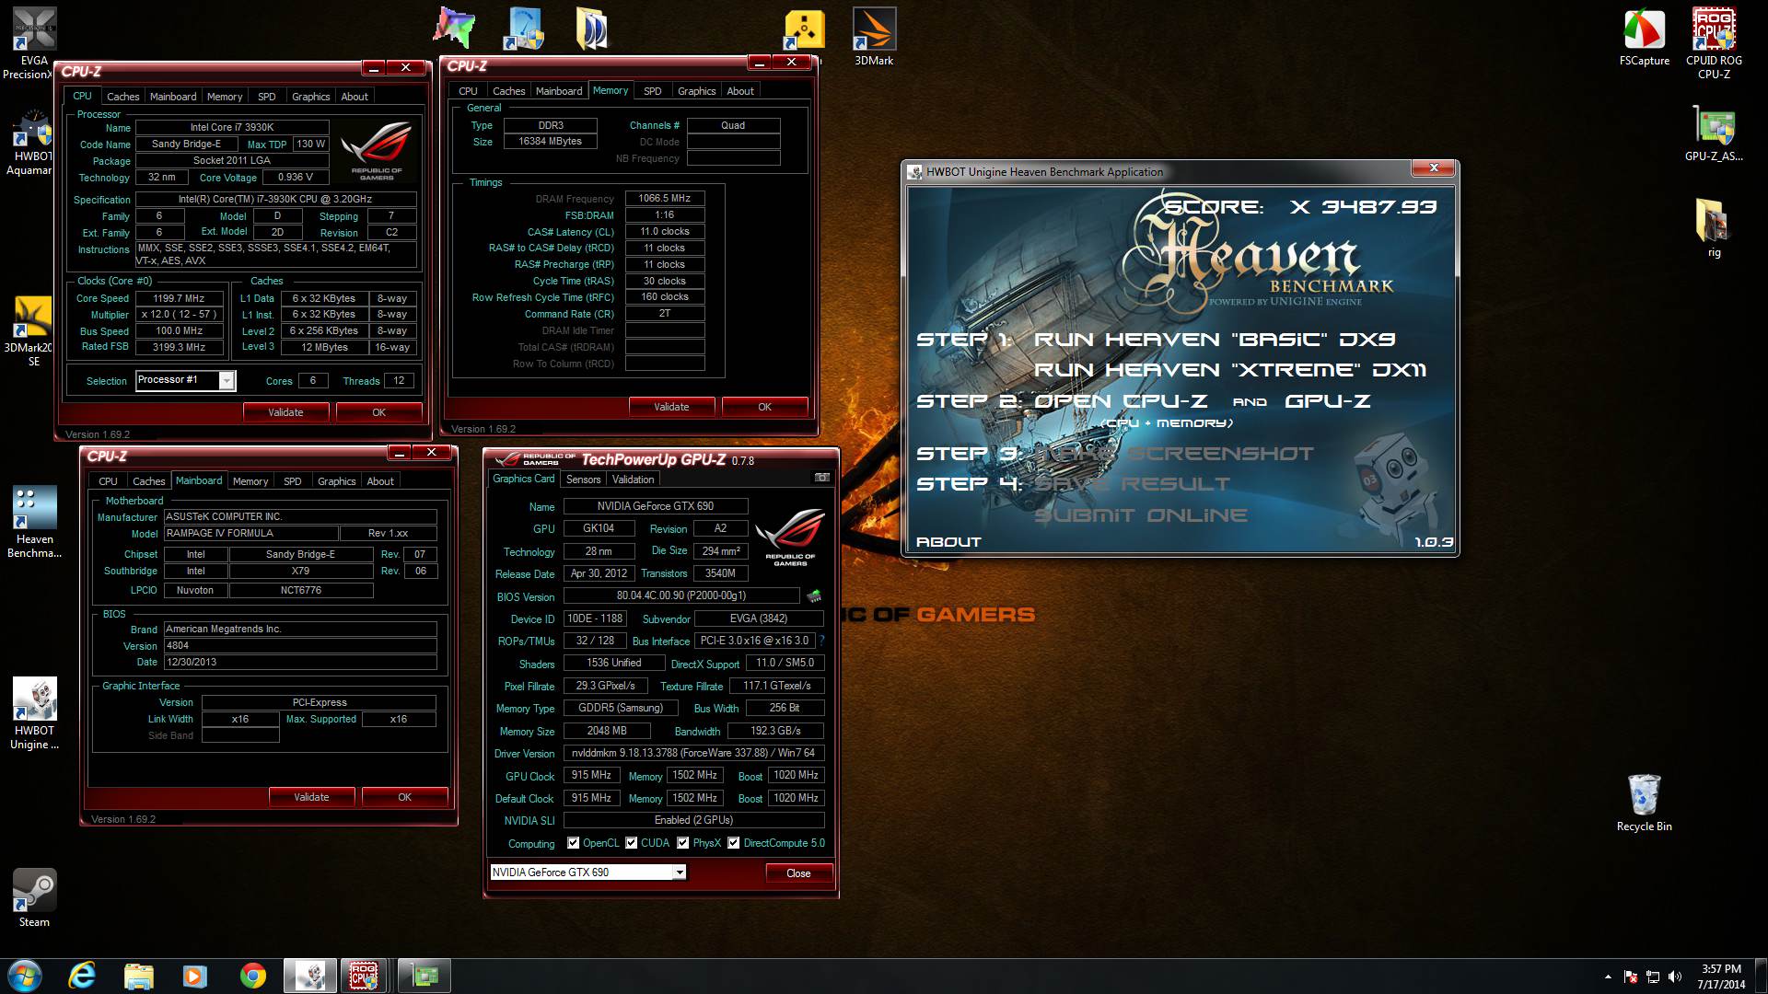Switch to Sensors tab in GPU-Z
This screenshot has height=994, width=1768.
coord(583,480)
